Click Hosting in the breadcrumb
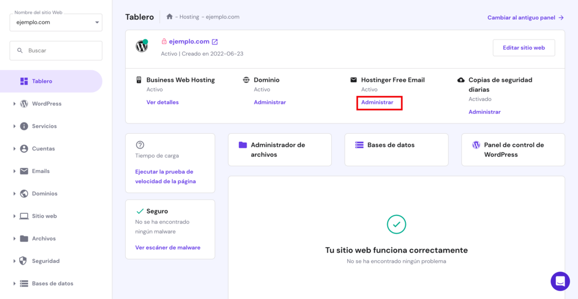 pos(190,17)
